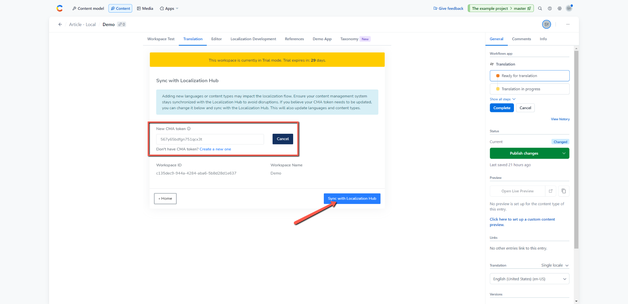
Task: Open Demo App tab
Action: point(322,39)
